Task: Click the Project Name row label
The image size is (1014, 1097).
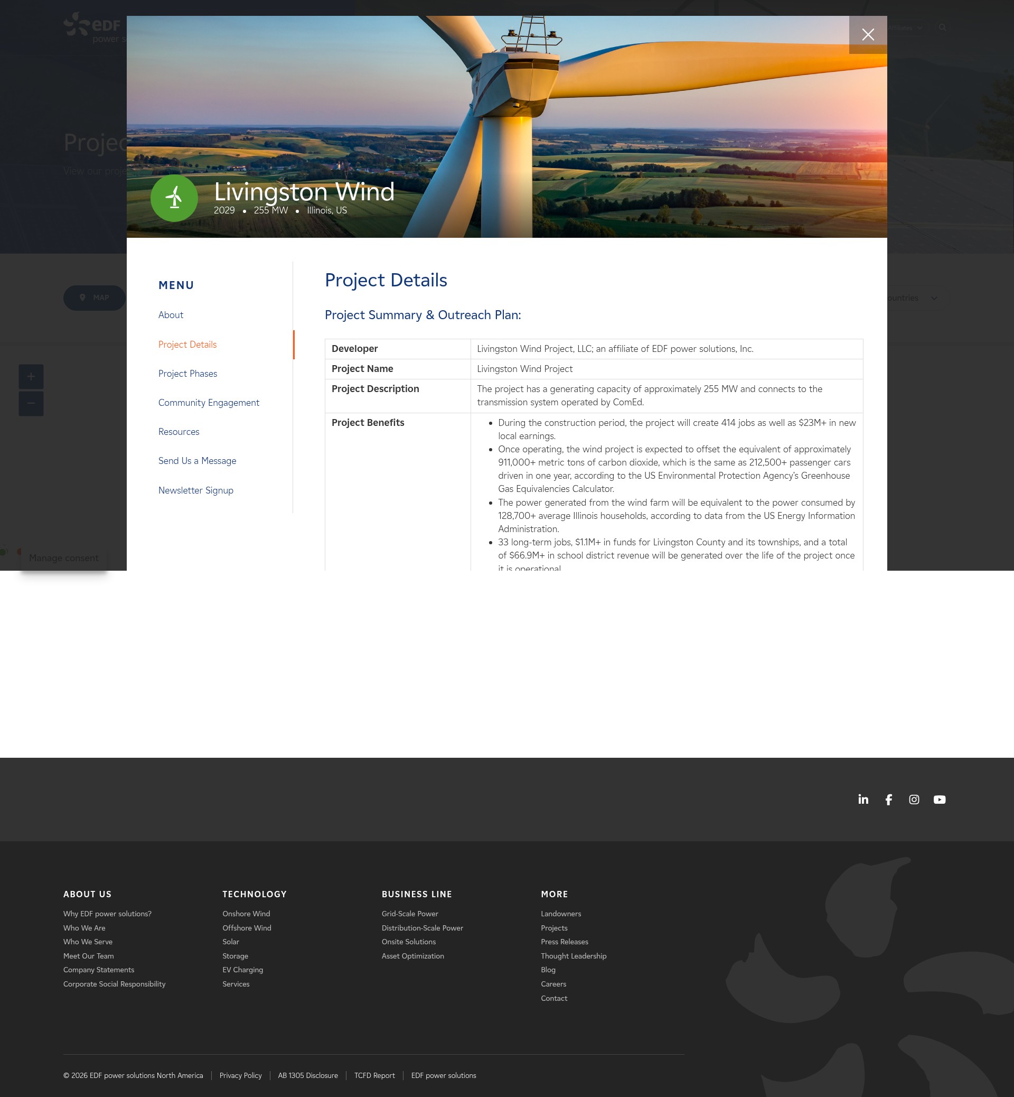Action: [362, 369]
